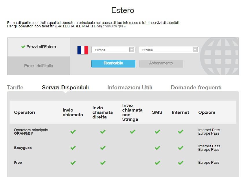245x177 pixels.
Task: Click the Opzioni column header
Action: (207, 112)
